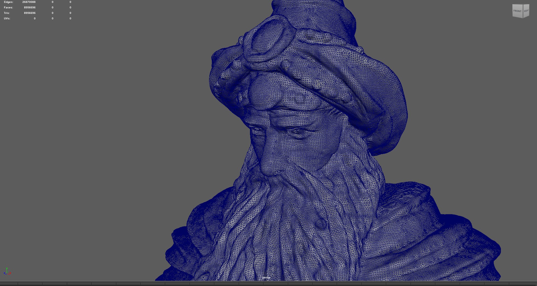This screenshot has width=537, height=286.
Task: Click the edge count value 26870088
Action: (29, 2)
